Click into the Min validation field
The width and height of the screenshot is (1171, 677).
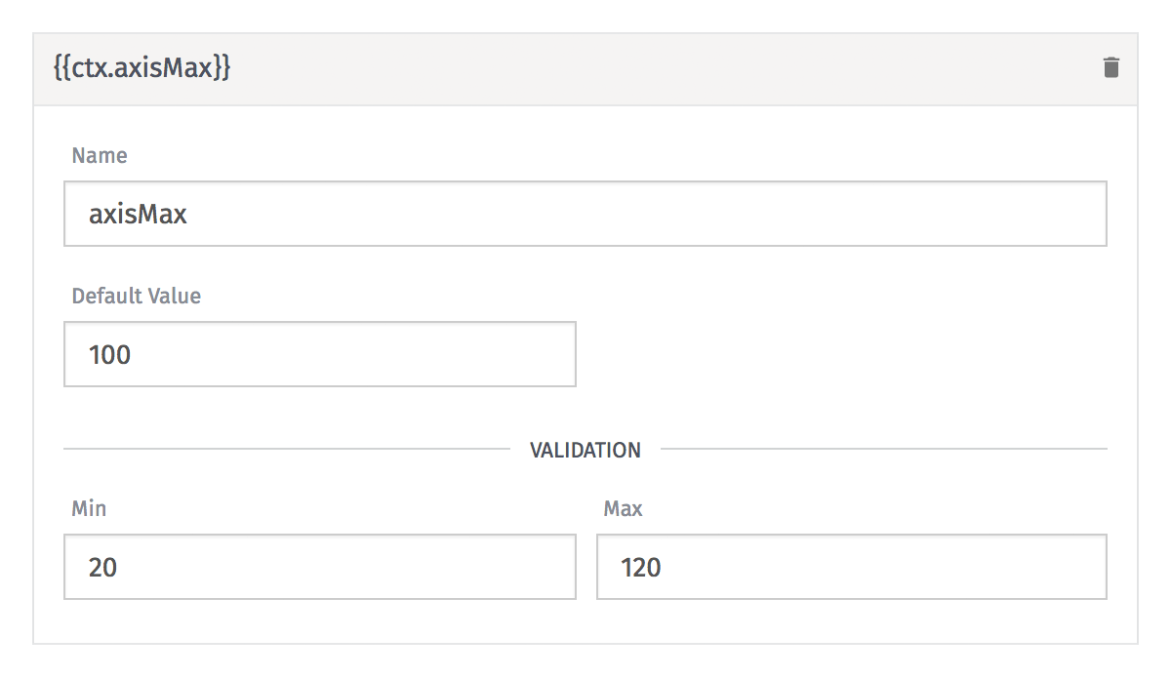point(320,567)
